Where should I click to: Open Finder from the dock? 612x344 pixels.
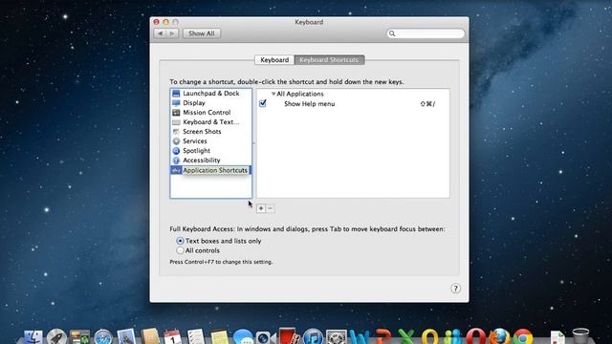(x=33, y=337)
